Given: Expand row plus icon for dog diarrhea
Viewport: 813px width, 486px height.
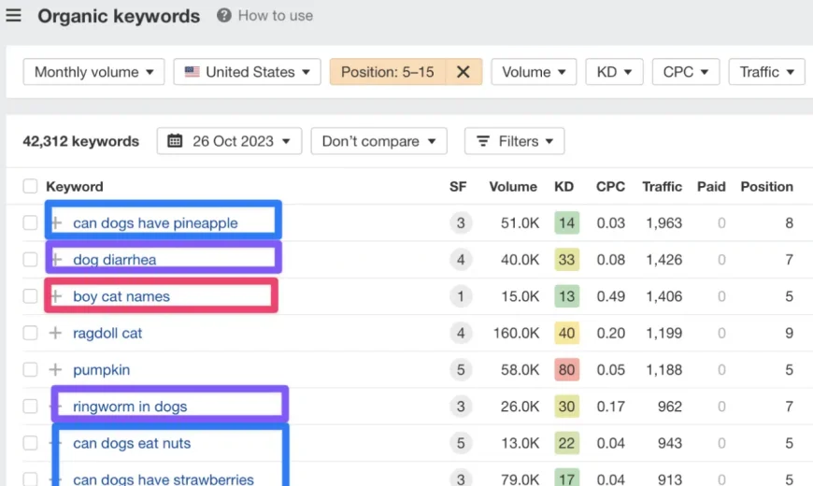Looking at the screenshot, I should (x=56, y=259).
